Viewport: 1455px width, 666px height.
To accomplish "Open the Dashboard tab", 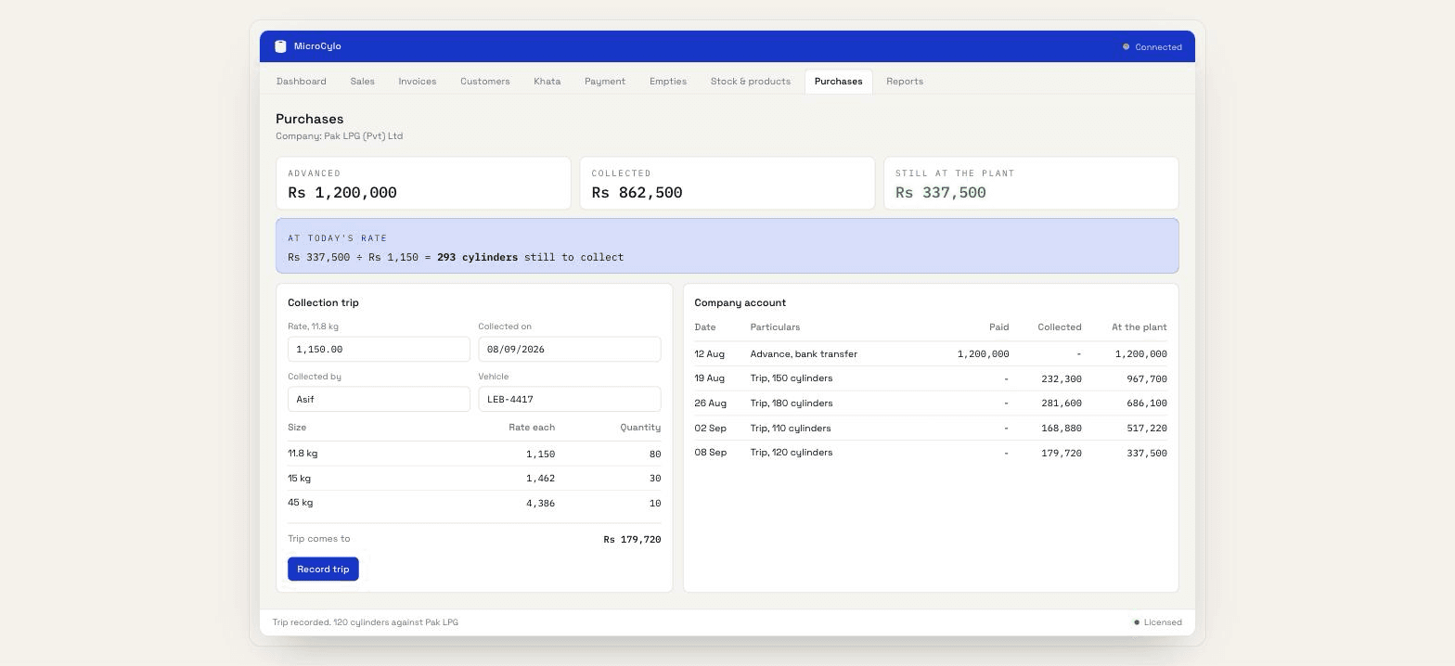I will (302, 82).
